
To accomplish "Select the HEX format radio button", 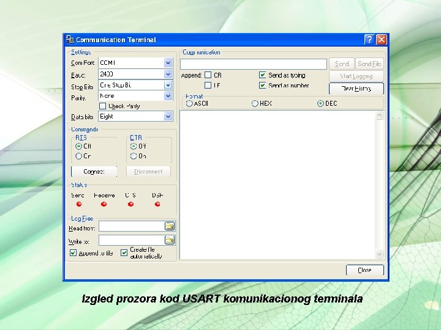I will (255, 103).
